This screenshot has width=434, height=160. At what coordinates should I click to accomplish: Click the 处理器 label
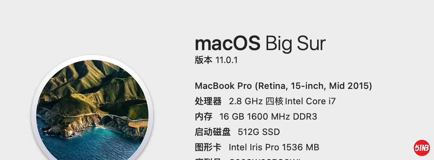pos(208,101)
